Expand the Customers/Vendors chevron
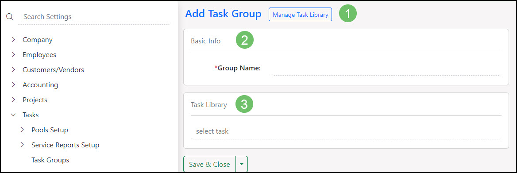 coord(14,69)
